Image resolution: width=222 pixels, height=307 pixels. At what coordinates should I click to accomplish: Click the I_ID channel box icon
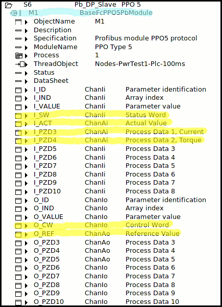(x=18, y=90)
